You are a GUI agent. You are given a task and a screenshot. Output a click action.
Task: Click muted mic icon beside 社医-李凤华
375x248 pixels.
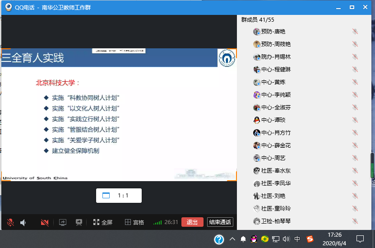tap(355, 183)
